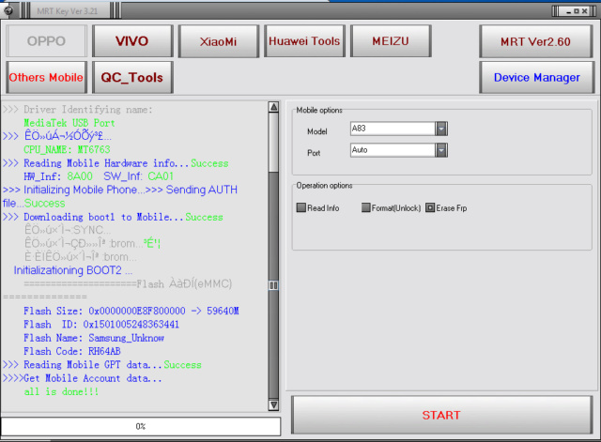Select the MEIZU tab
Viewport: 601px width, 442px height.
[x=391, y=41]
